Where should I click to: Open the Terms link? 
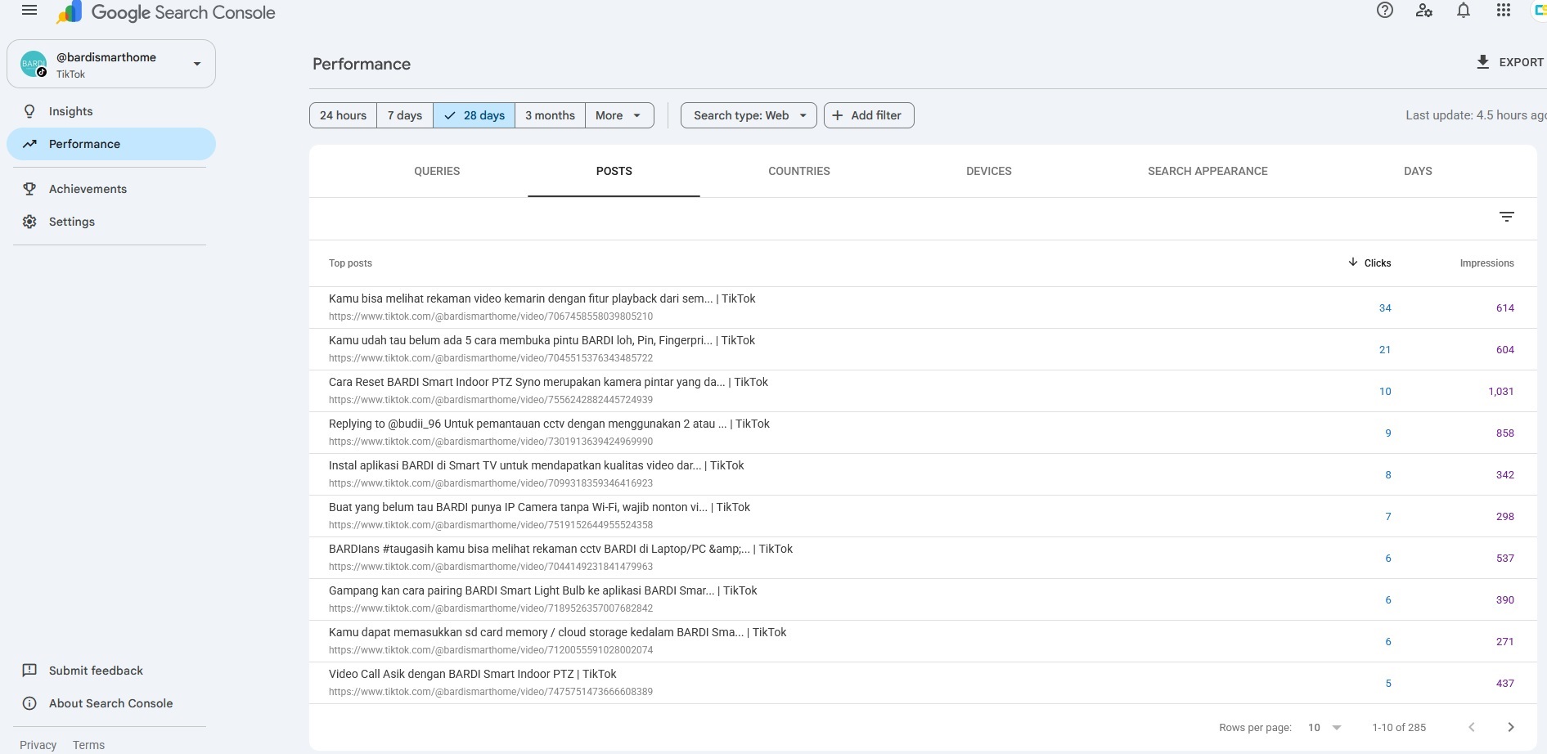tap(88, 745)
